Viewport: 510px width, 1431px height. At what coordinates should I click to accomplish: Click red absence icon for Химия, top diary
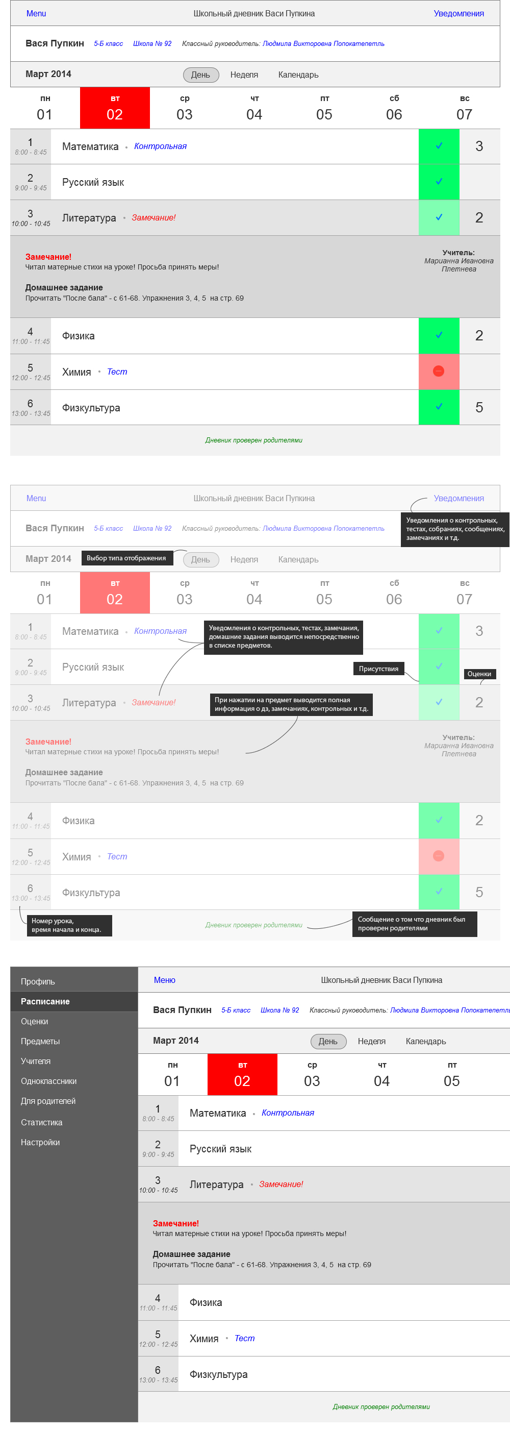pyautogui.click(x=439, y=371)
